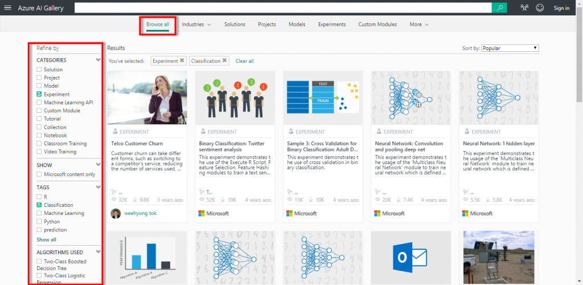Select the Browse all tab
Screen dimensions: 583x285
[158, 24]
